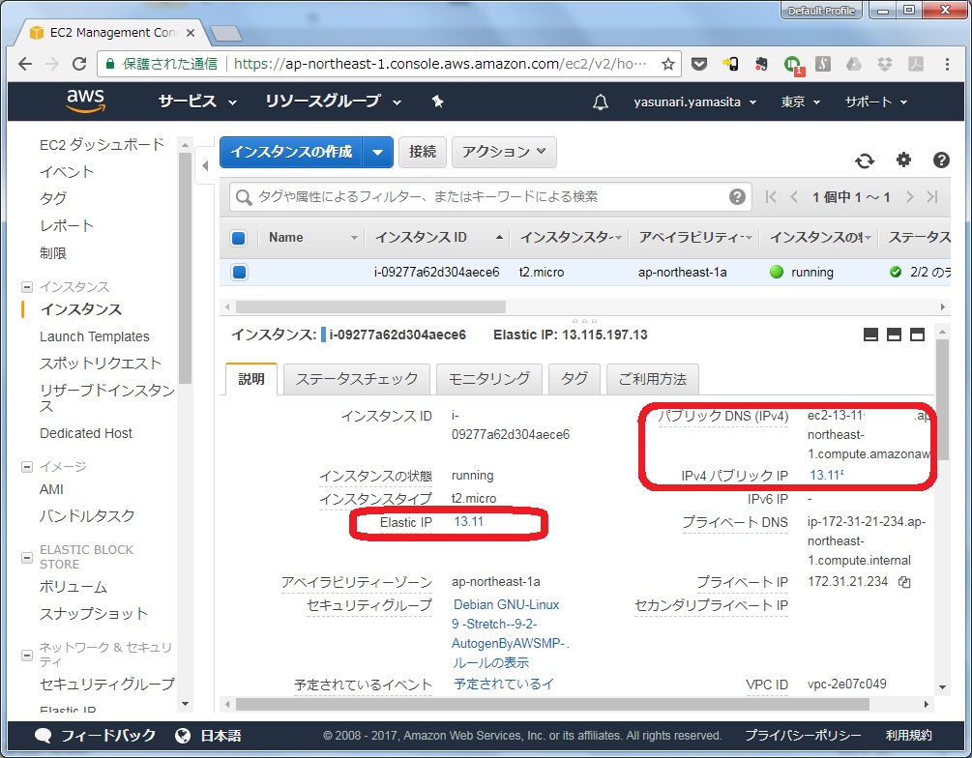Maximize the details pane layout icon
972x758 pixels.
[x=918, y=335]
